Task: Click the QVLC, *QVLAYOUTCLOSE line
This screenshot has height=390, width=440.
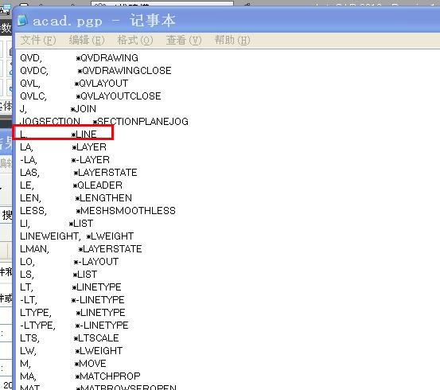Action: click(x=91, y=96)
